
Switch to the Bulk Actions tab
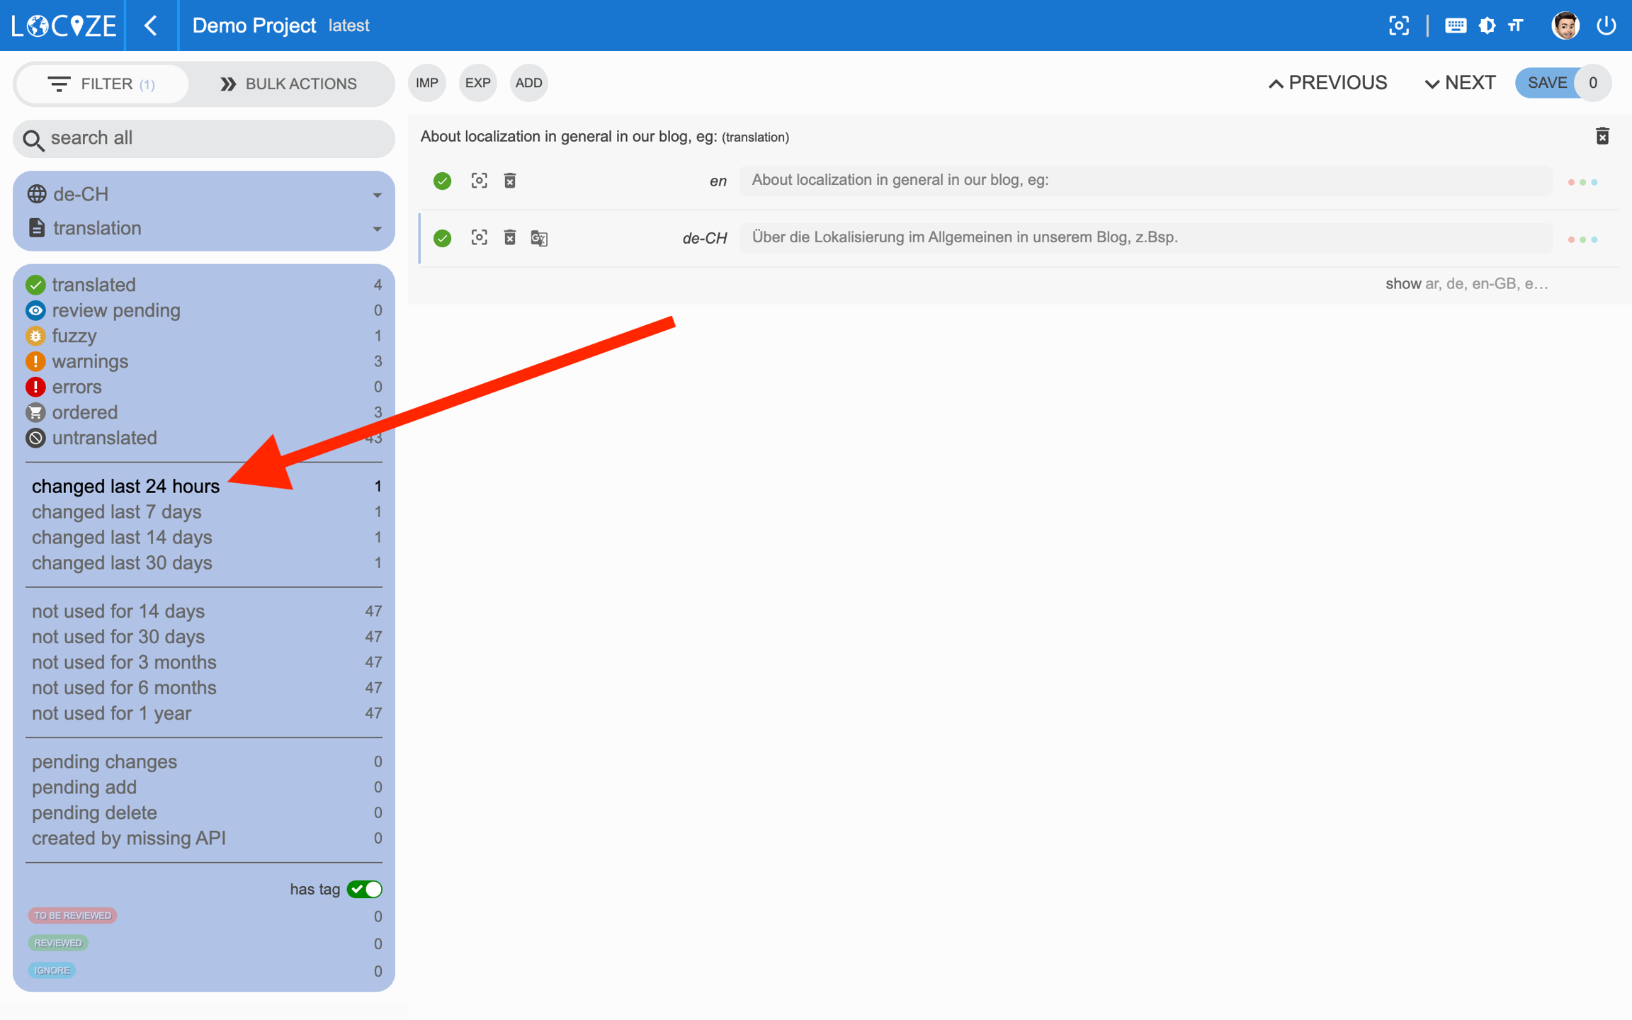click(288, 84)
